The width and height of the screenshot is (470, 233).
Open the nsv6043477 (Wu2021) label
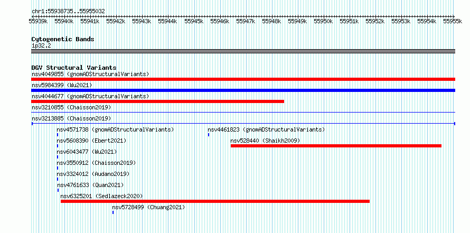tap(87, 152)
